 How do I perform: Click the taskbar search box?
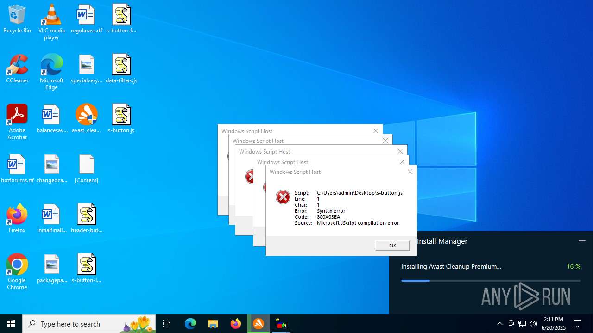click(89, 324)
